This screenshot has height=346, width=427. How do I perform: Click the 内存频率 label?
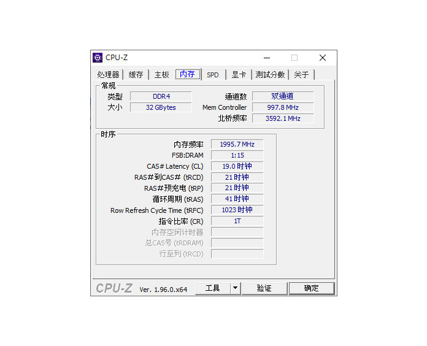(189, 145)
